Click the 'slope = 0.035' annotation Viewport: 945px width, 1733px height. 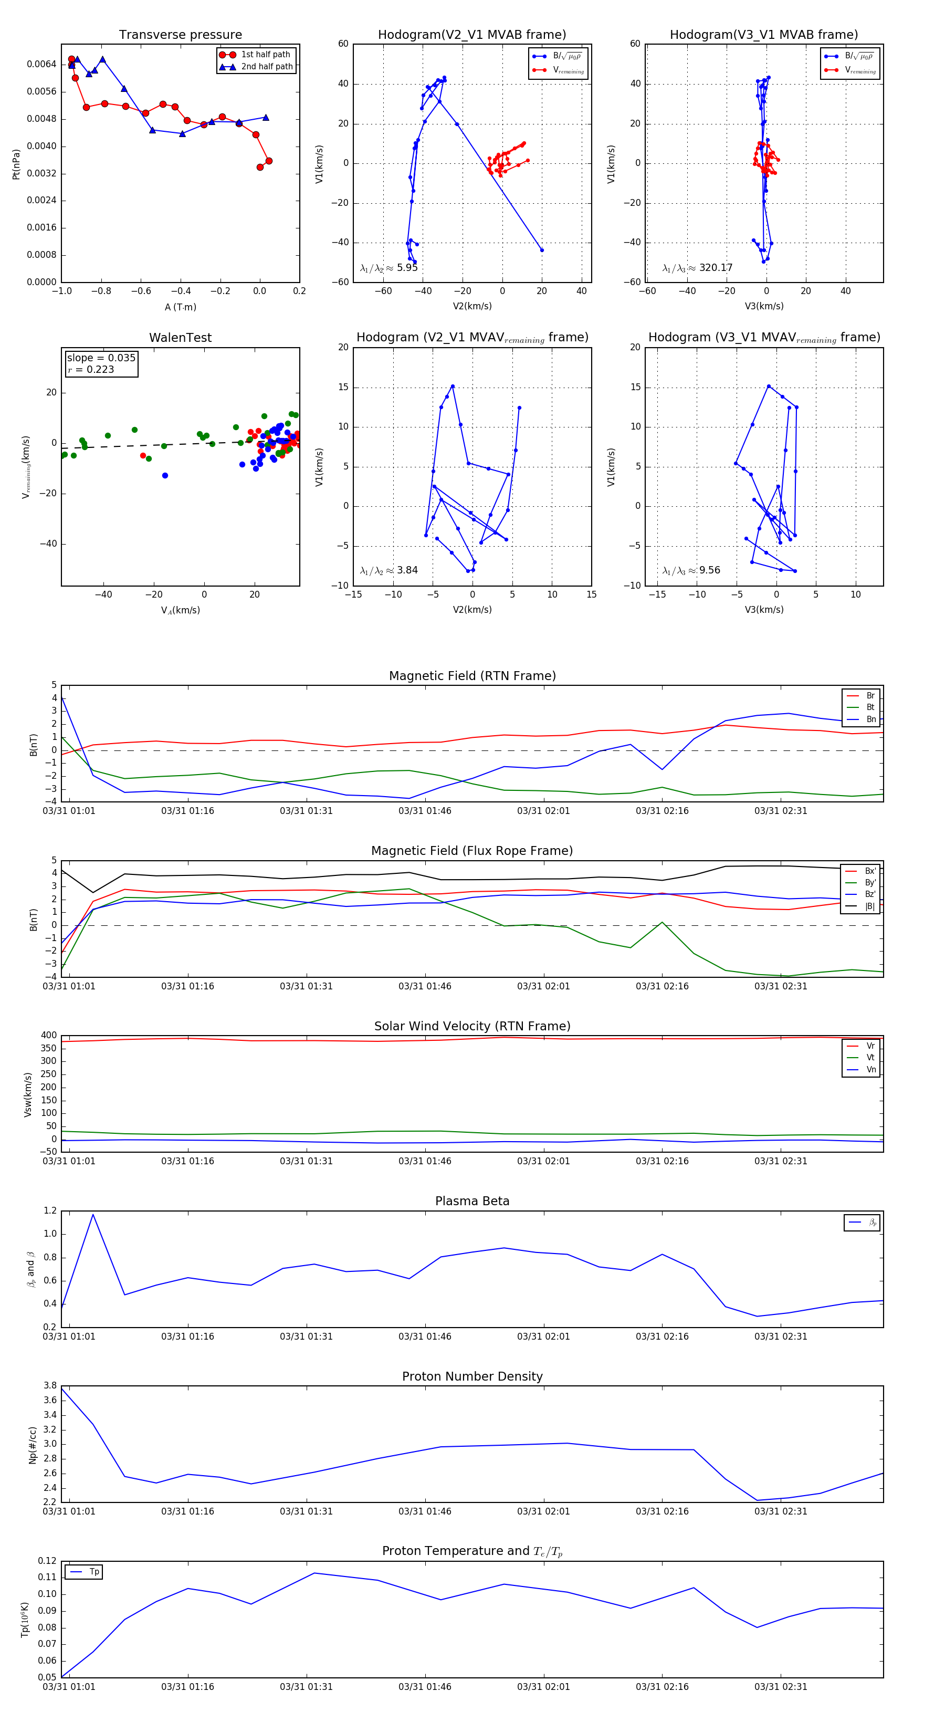tap(101, 358)
